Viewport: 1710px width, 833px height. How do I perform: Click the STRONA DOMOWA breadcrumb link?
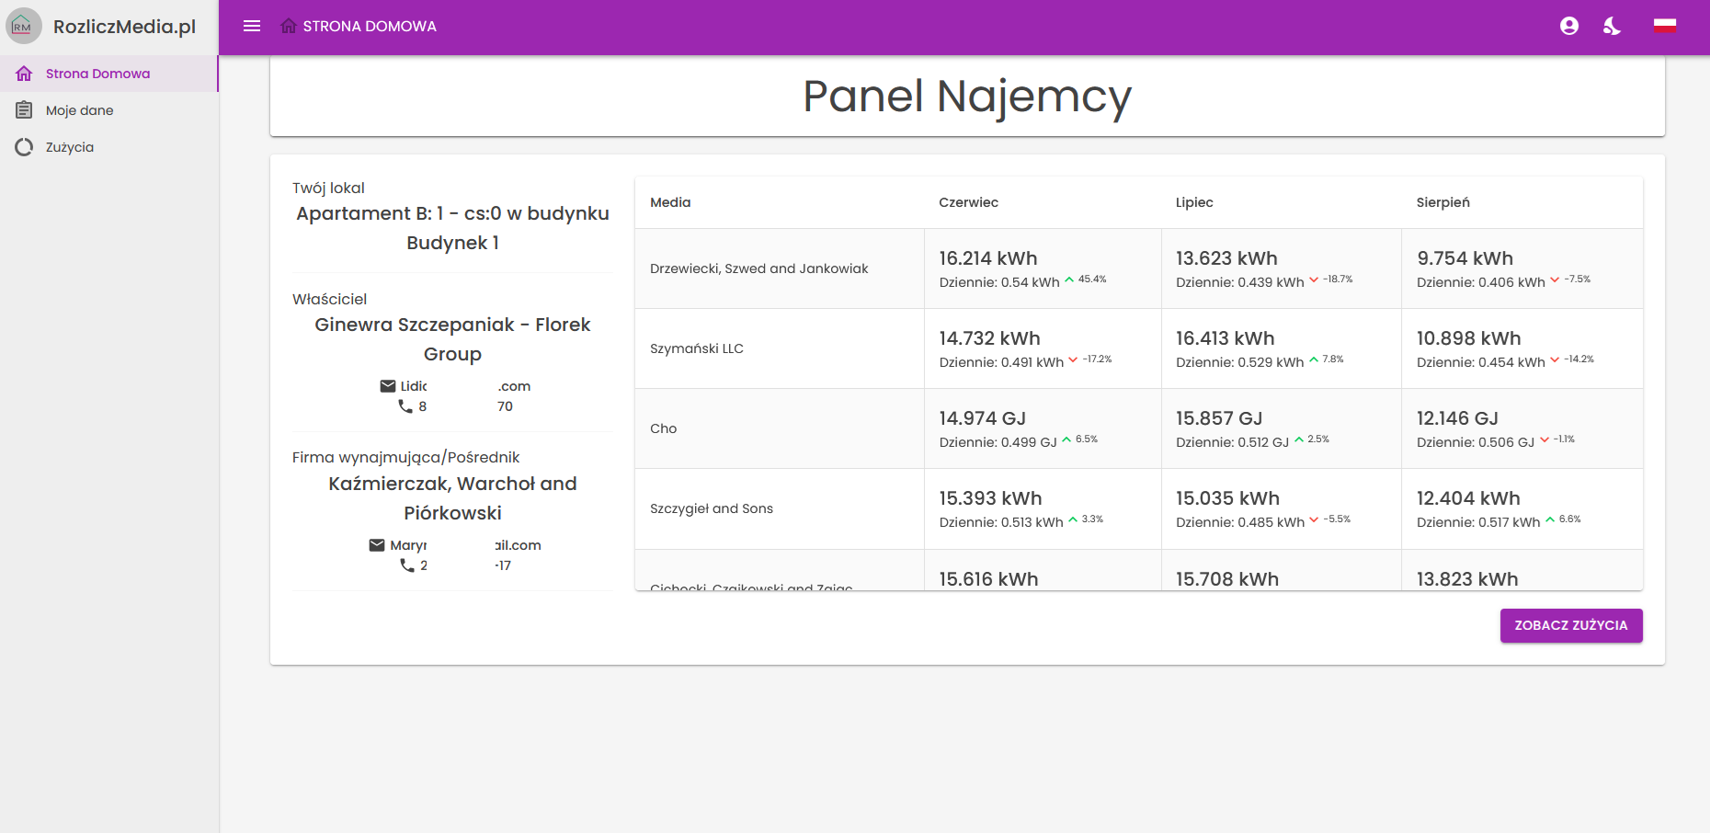pos(370,26)
